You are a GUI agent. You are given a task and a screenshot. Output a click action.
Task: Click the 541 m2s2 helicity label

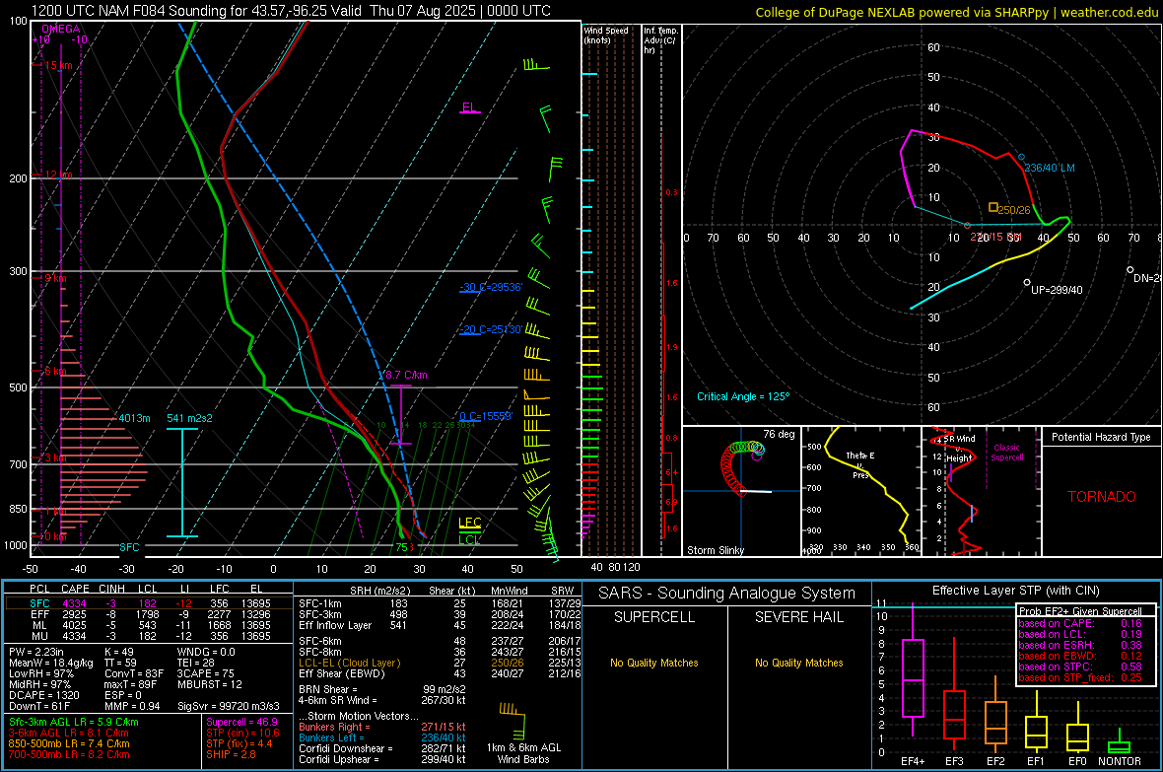[x=189, y=418]
